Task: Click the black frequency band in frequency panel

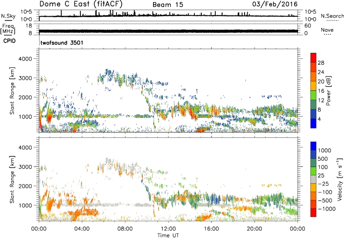Action: pyautogui.click(x=168, y=31)
